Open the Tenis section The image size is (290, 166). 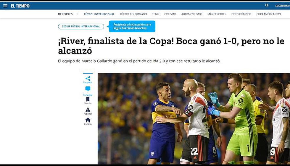click(156, 14)
